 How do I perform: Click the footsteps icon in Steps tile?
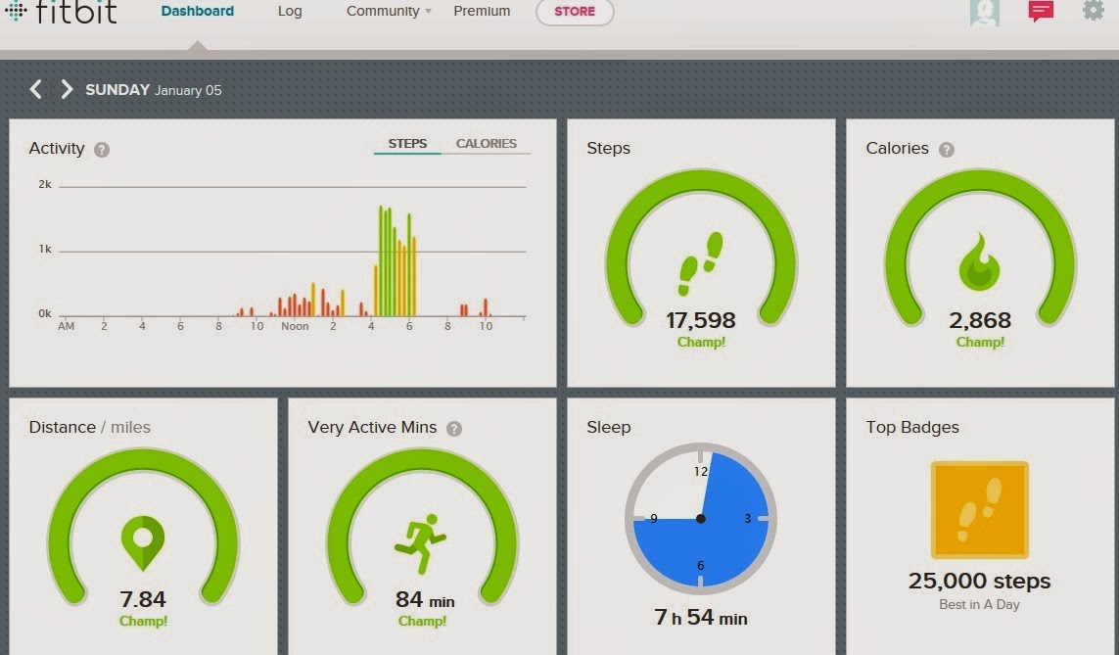point(700,263)
